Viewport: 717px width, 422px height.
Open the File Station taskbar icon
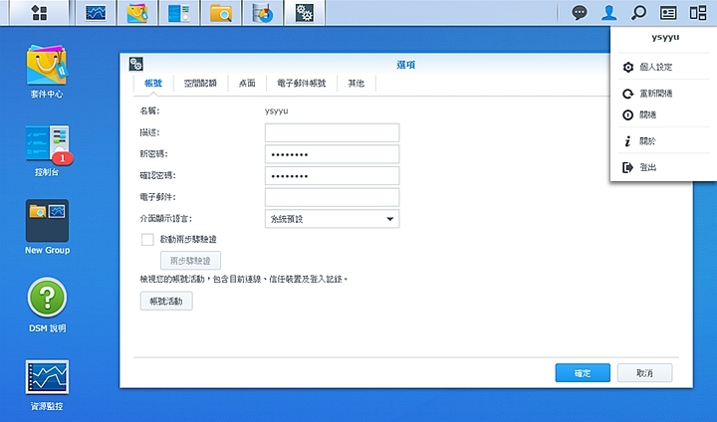tap(221, 14)
